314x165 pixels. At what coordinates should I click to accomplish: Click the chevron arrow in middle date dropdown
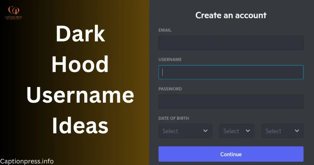click(248, 131)
